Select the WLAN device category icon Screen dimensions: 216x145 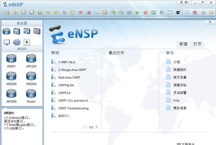click(27, 31)
